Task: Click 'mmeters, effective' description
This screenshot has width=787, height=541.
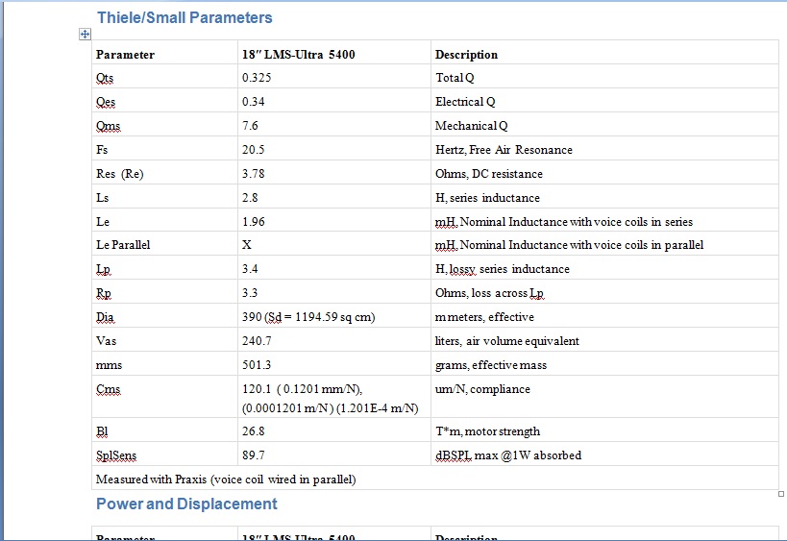Action: [484, 317]
